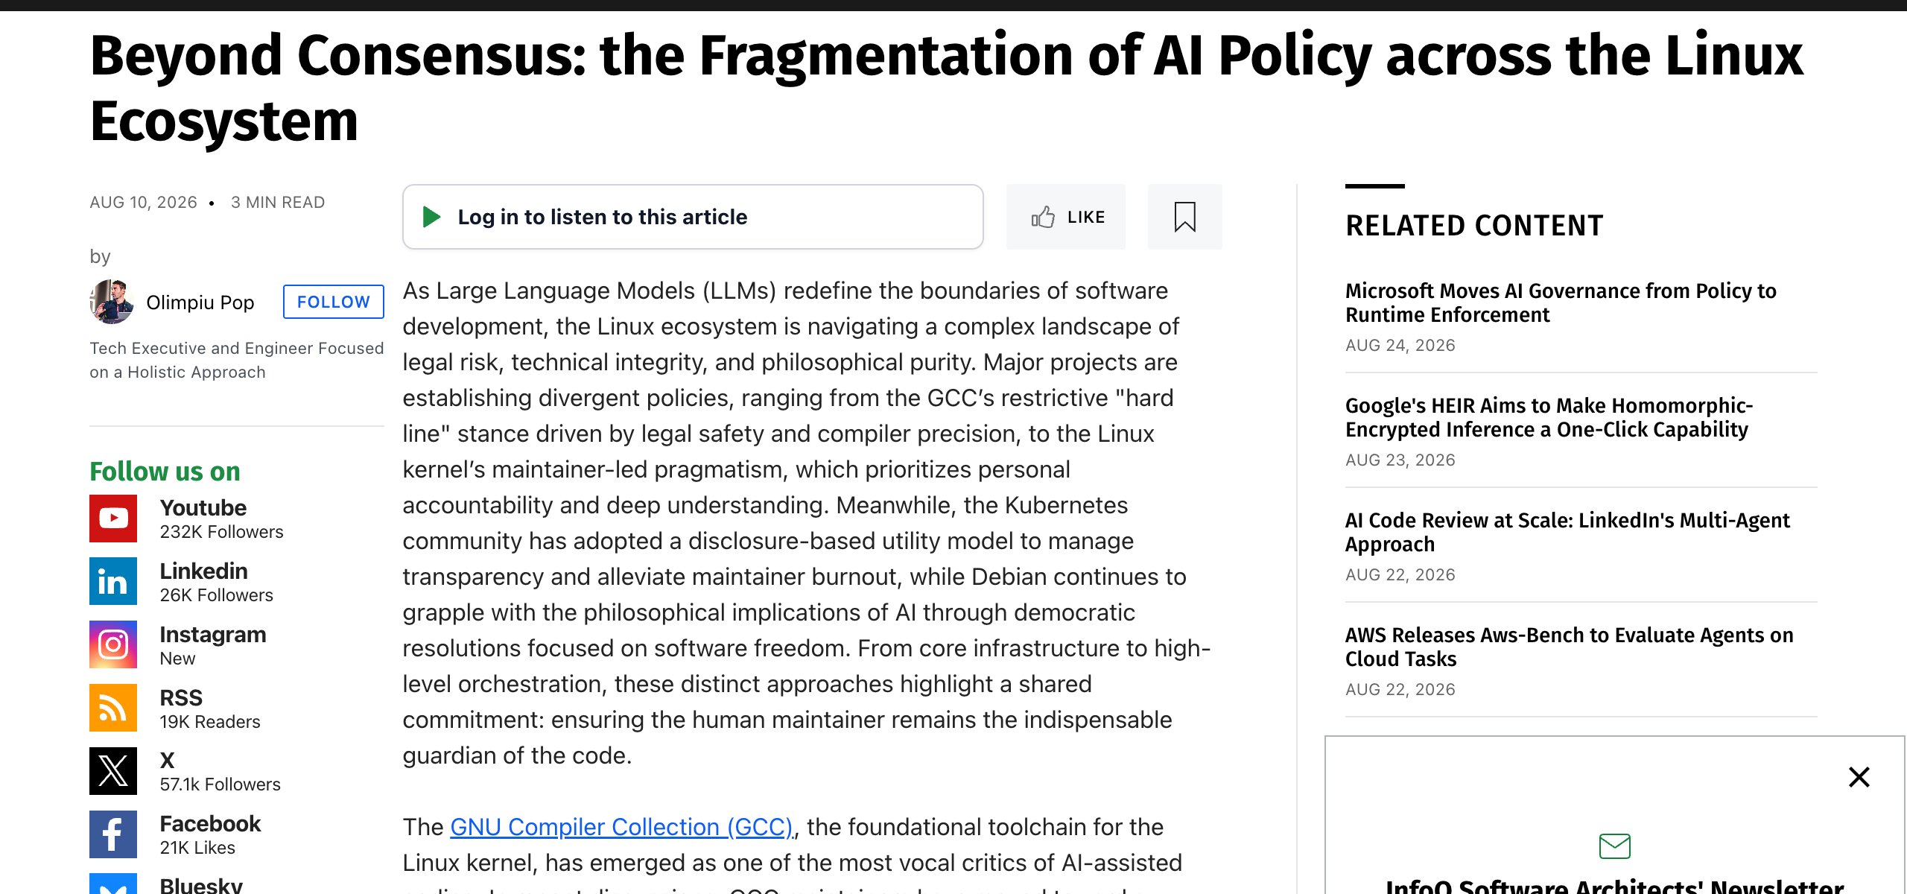
Task: Play the article audio with the green triangle
Action: [x=431, y=217]
